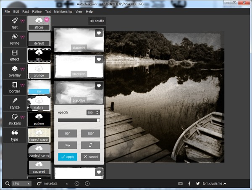Open the effect category
The height and width of the screenshot is (190, 252).
pos(14,55)
